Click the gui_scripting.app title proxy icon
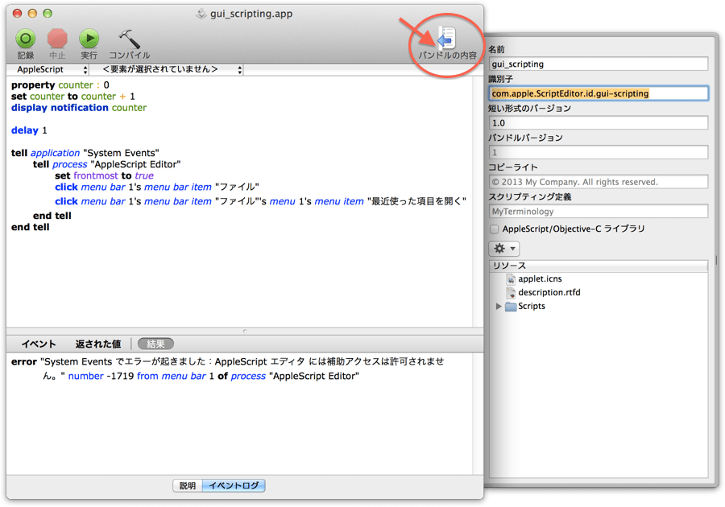Viewport: 725px width, 507px height. click(201, 14)
